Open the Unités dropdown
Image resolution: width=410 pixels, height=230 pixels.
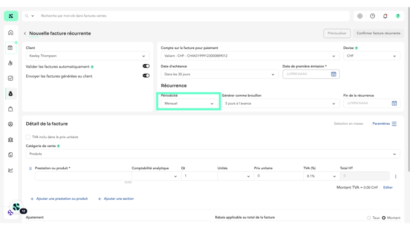pyautogui.click(x=235, y=176)
